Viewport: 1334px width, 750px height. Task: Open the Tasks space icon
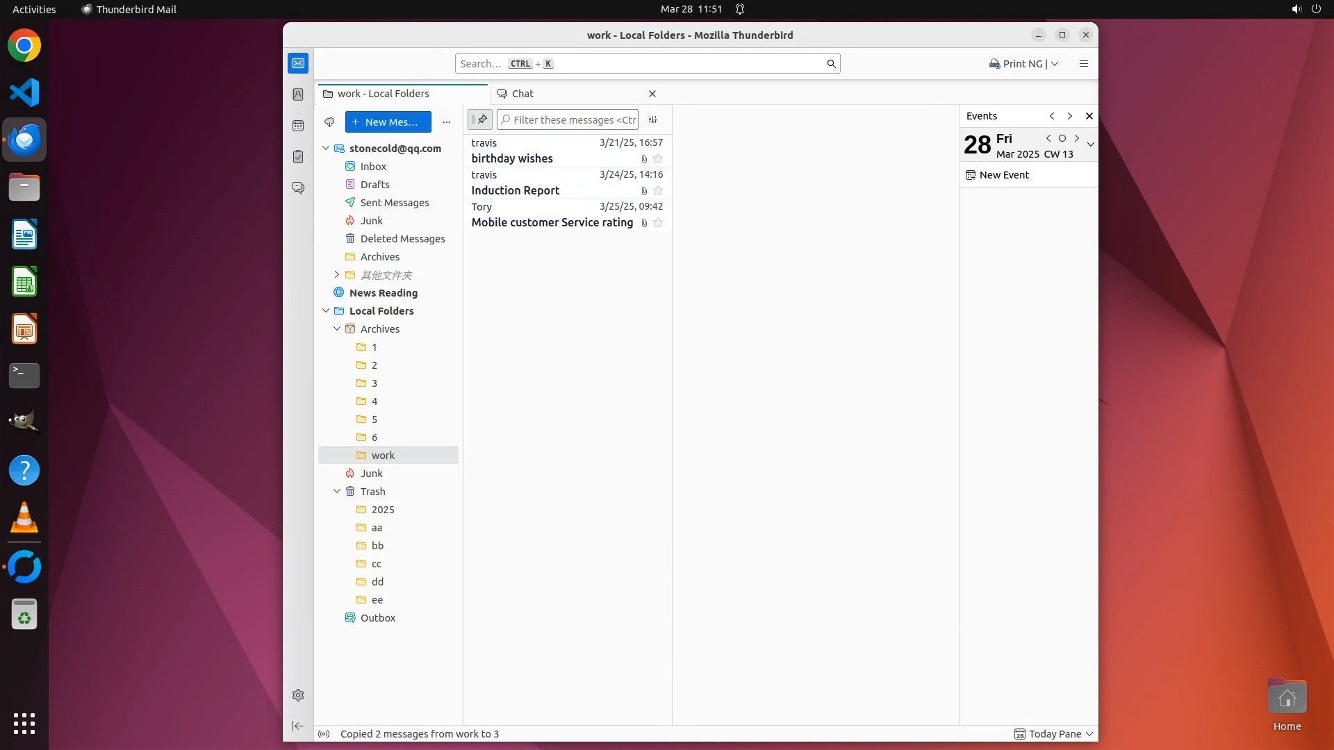298,157
